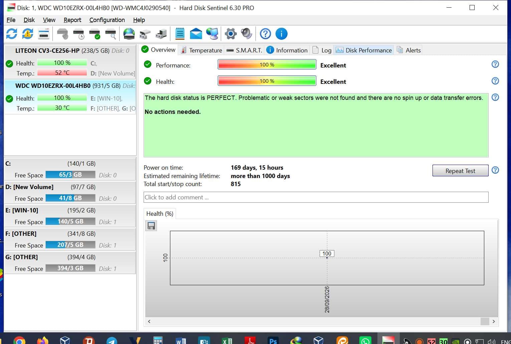Click the blue info circle toolbar icon
The width and height of the screenshot is (511, 344).
pyautogui.click(x=281, y=34)
